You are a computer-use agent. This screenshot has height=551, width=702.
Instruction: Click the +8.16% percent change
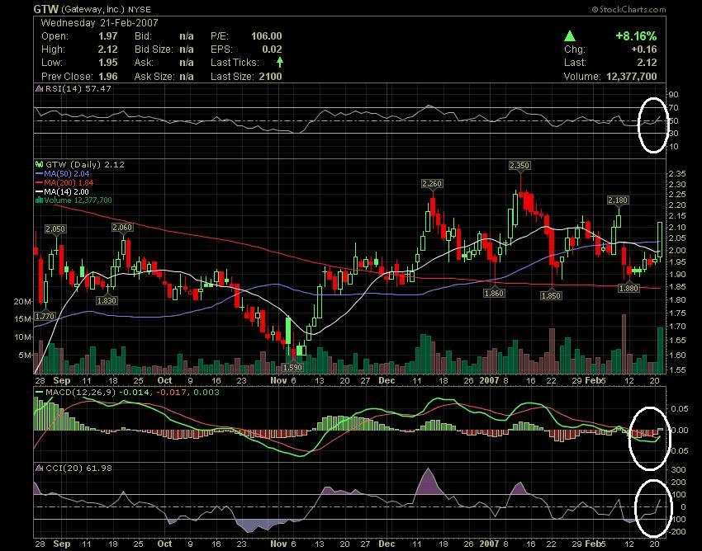(636, 35)
